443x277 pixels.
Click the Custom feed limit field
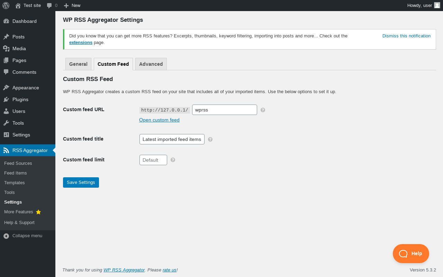point(153,160)
